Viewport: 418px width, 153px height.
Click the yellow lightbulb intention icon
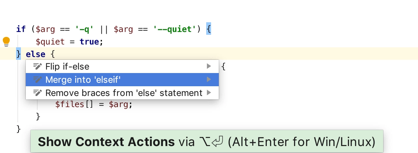[x=6, y=42]
